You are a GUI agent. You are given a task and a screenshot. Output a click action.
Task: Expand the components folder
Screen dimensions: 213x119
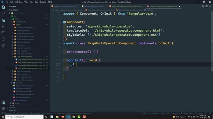click(28, 22)
